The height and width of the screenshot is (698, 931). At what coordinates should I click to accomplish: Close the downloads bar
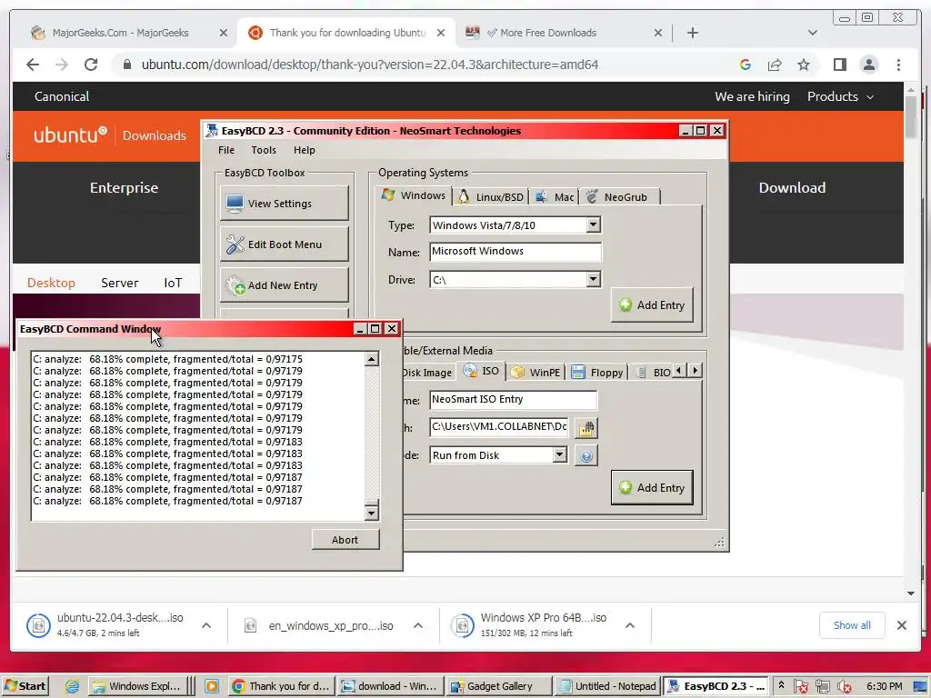(x=901, y=625)
